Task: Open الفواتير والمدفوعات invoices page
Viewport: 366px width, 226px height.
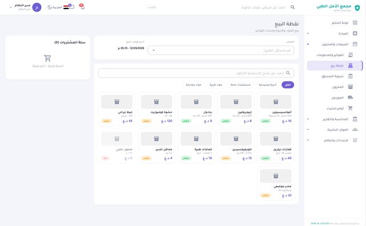Action: tap(335, 55)
